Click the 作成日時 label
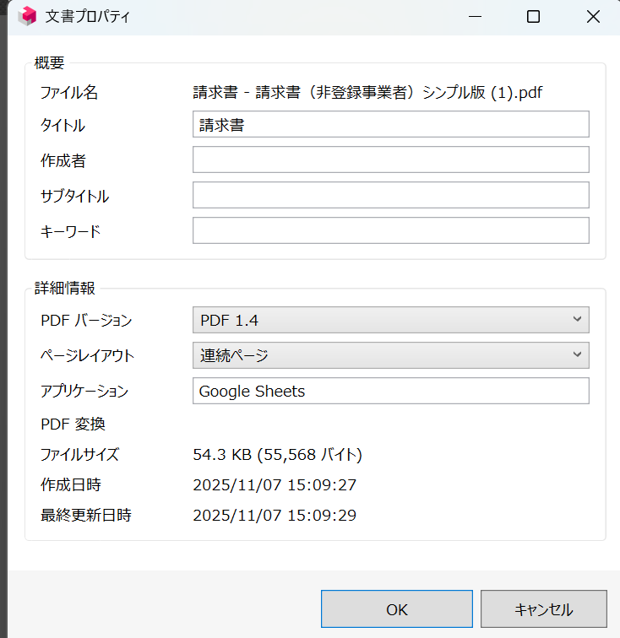This screenshot has width=620, height=638. coord(70,485)
